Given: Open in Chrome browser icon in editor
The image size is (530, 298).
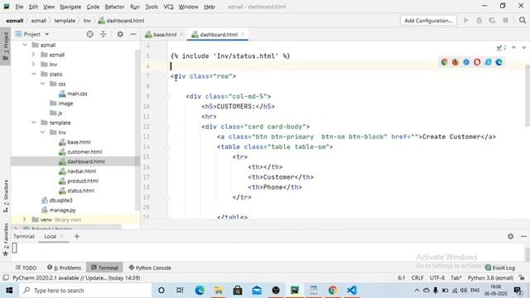Looking at the screenshot, I should (x=445, y=62).
